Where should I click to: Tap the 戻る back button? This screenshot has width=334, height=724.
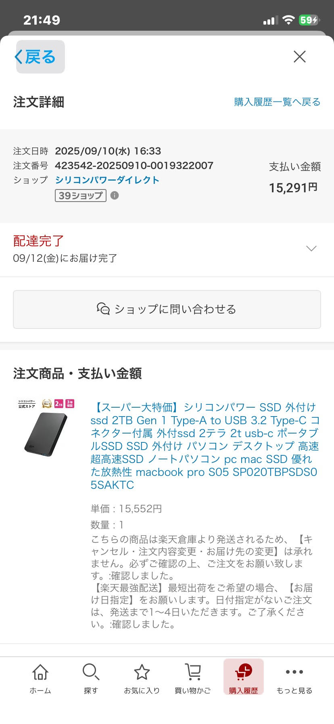(x=40, y=57)
